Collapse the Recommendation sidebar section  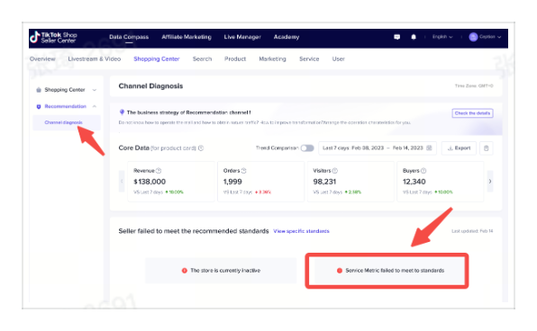tap(95, 106)
